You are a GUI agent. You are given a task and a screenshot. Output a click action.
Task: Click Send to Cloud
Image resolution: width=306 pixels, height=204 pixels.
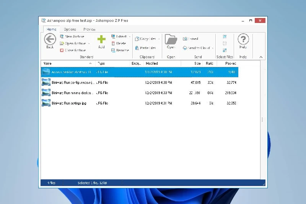pyautogui.click(x=196, y=48)
